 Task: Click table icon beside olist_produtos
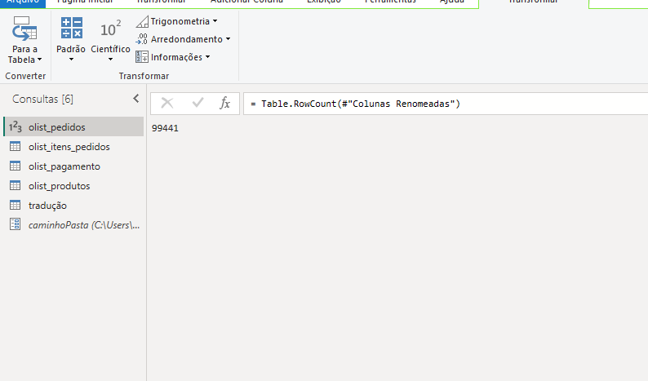pyautogui.click(x=16, y=185)
